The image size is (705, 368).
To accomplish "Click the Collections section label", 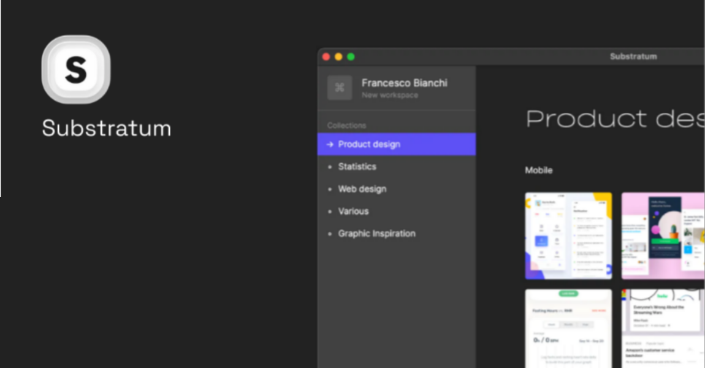I will coord(346,126).
